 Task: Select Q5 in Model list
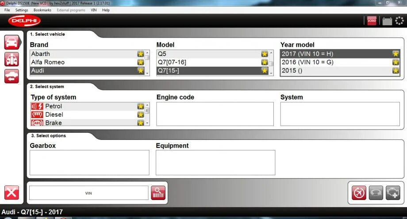tap(213, 54)
